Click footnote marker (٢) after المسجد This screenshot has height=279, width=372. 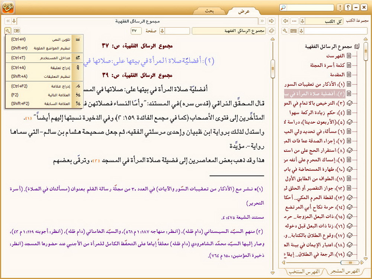96,161
